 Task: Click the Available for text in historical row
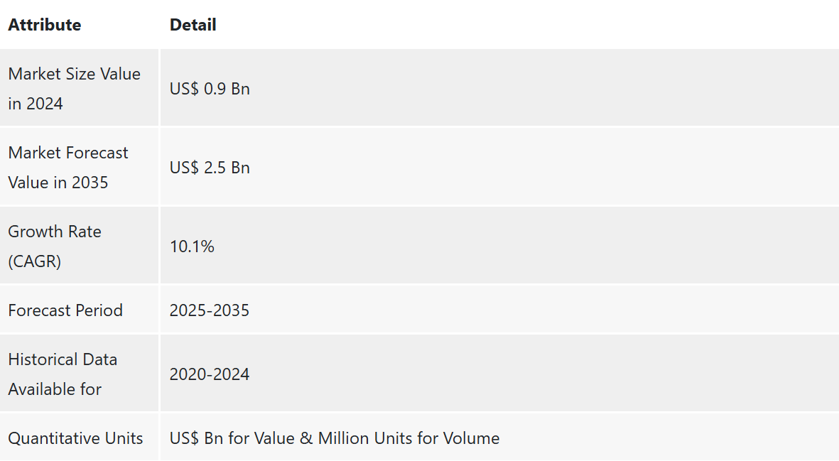(x=55, y=389)
